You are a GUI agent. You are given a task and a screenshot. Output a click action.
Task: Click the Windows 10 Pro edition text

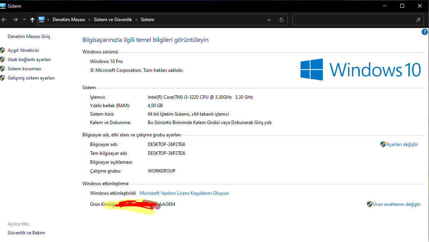tap(106, 61)
